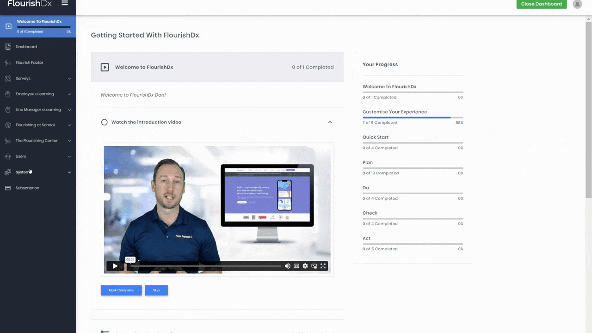Click the sidebar Welcome progress bar
Viewport: 592px width, 333px height.
click(44, 27)
